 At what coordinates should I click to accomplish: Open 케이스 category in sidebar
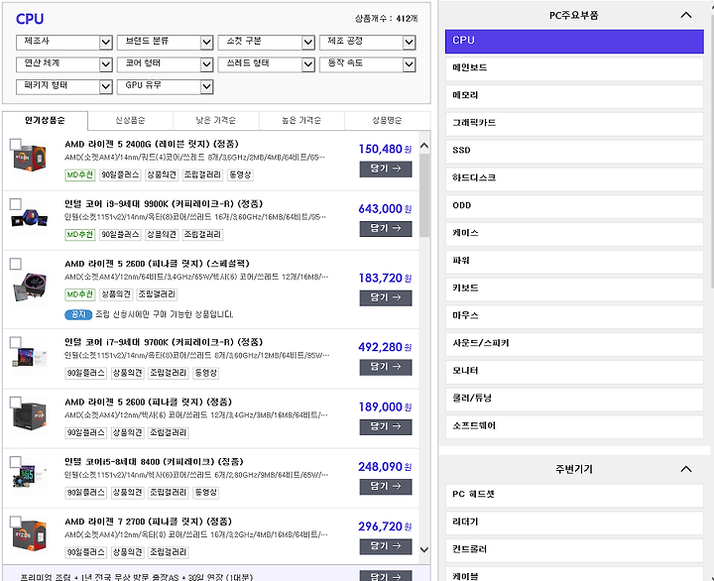click(574, 234)
